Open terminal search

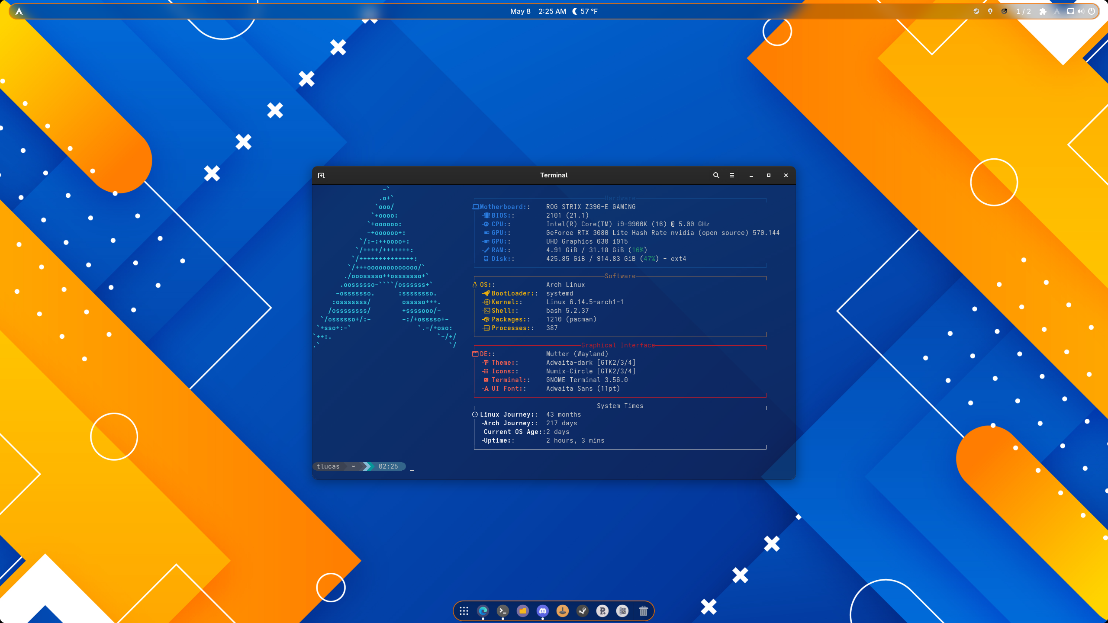(x=716, y=175)
